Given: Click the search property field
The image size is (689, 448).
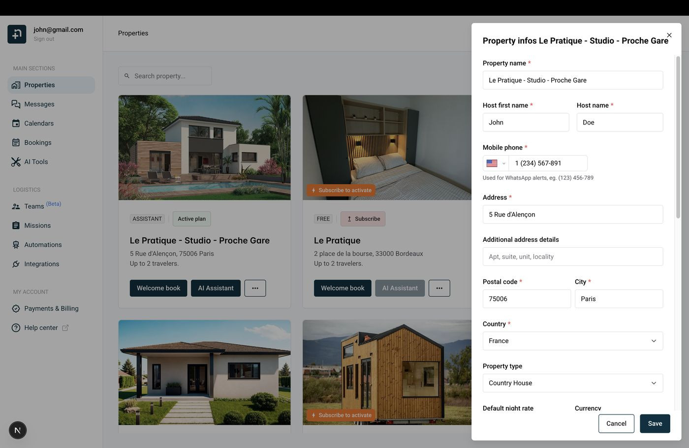Looking at the screenshot, I should [165, 76].
